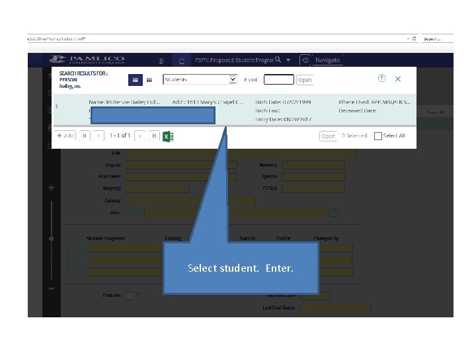Click Open next to the Input field
476x357 pixels.
point(305,80)
